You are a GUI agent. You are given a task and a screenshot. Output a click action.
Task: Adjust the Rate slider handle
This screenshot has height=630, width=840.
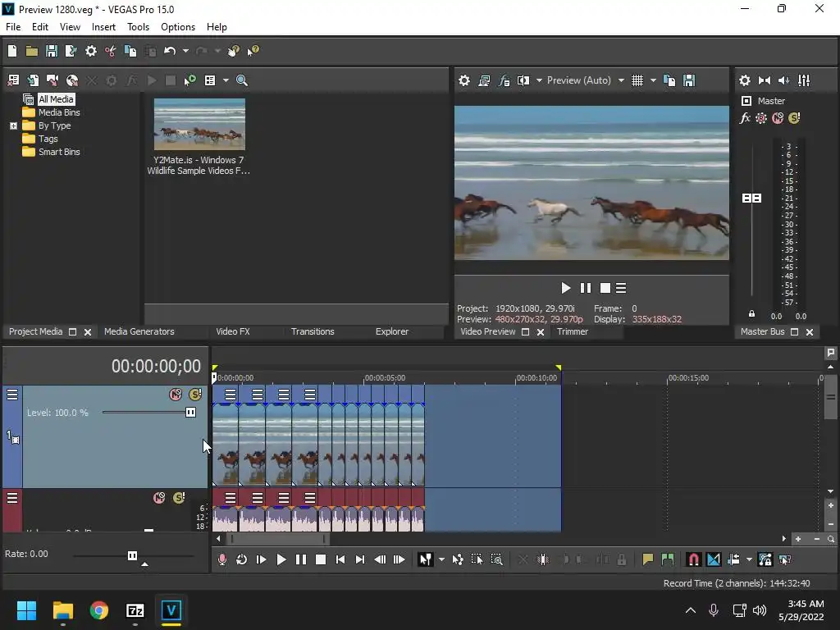132,555
